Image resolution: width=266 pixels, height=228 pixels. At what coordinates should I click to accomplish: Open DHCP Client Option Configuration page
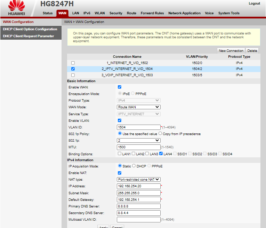(30, 29)
